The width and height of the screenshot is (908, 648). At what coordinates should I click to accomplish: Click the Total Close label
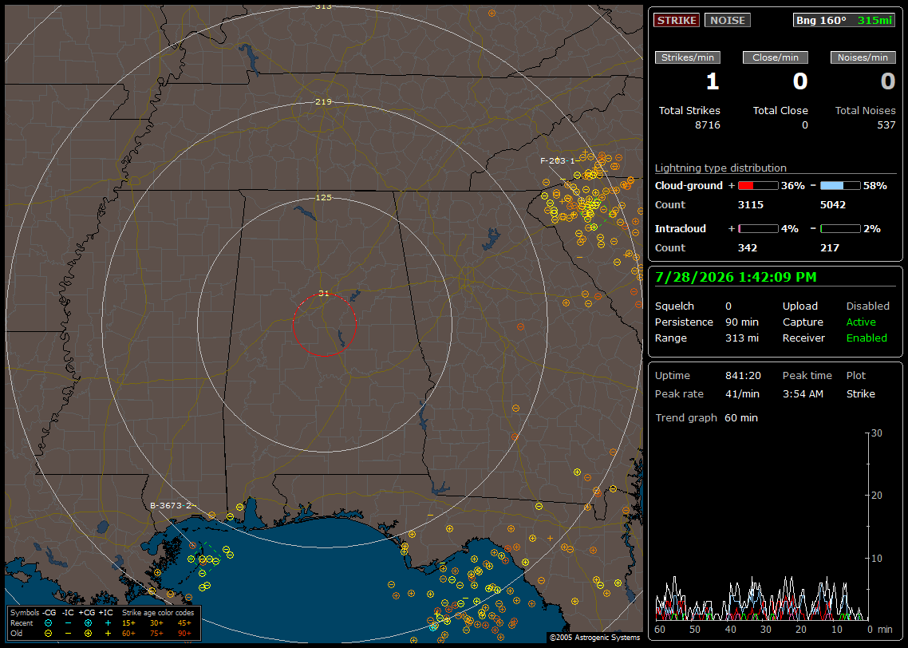pos(780,111)
